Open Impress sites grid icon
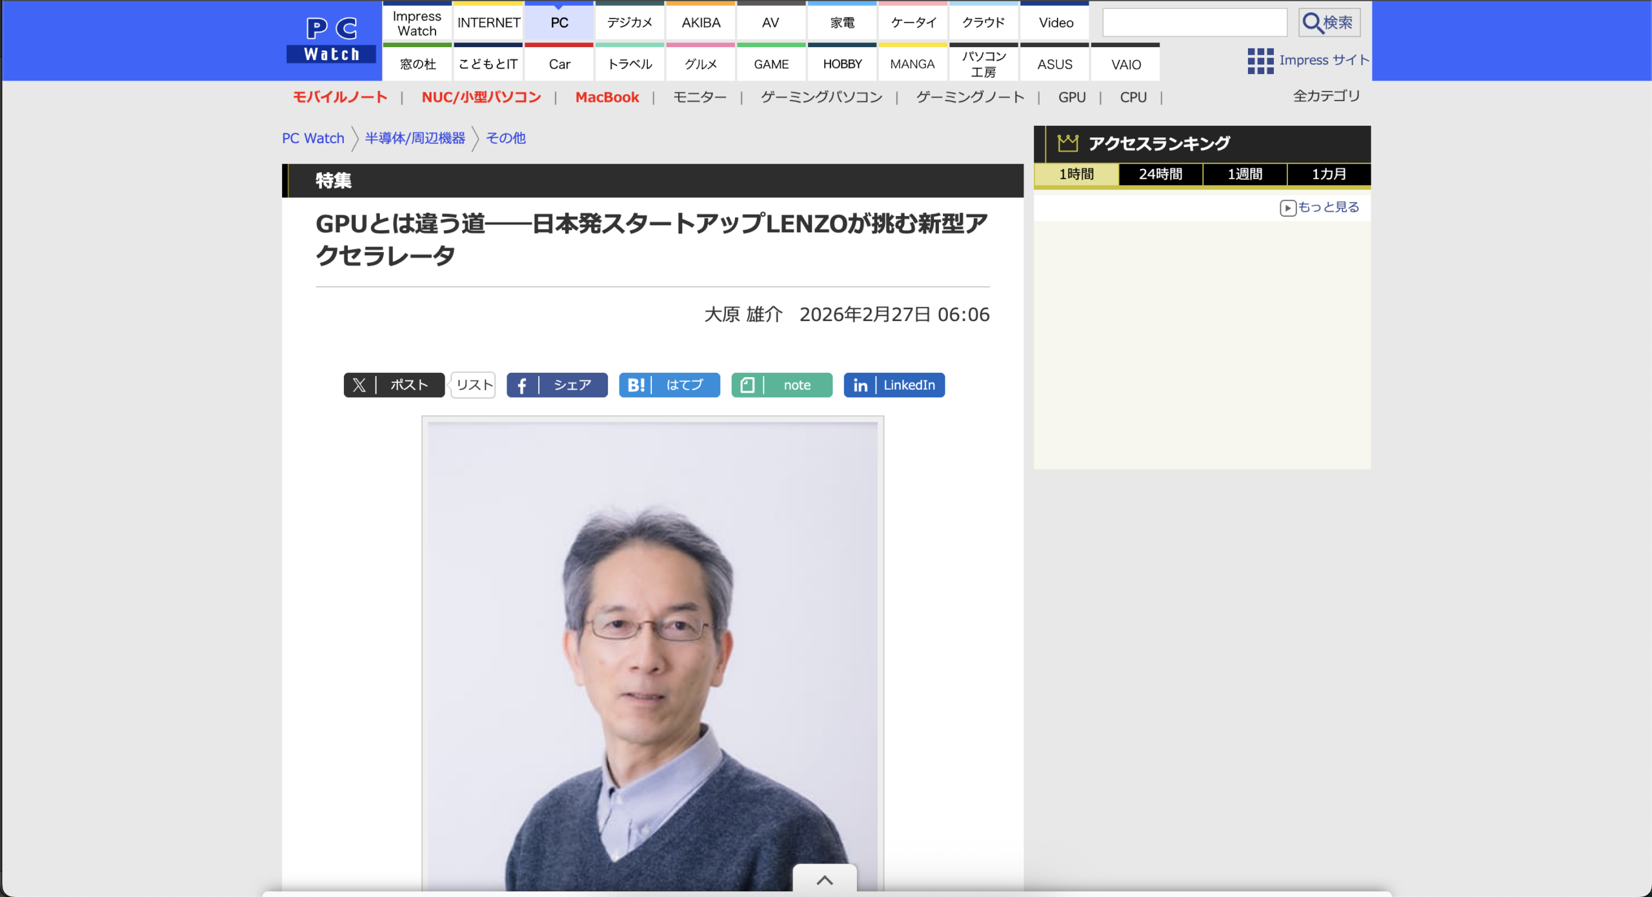Viewport: 1652px width, 897px height. click(1260, 61)
